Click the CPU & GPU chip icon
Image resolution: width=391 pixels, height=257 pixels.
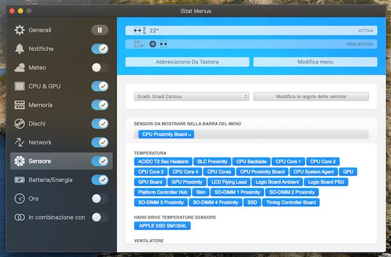point(19,86)
